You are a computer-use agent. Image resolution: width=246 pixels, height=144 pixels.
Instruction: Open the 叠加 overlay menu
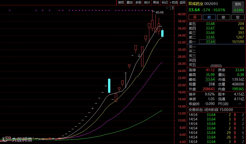point(130,2)
